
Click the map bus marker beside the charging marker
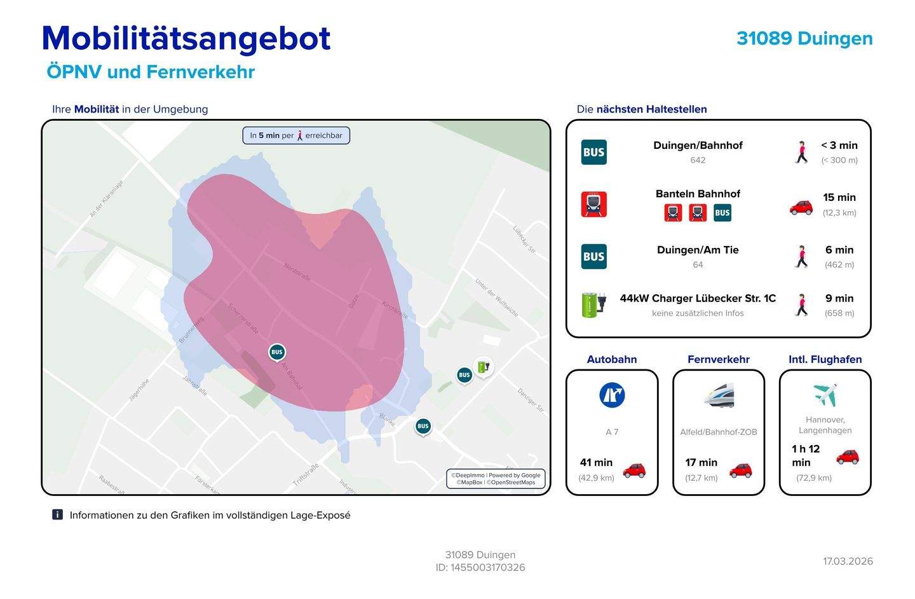464,375
